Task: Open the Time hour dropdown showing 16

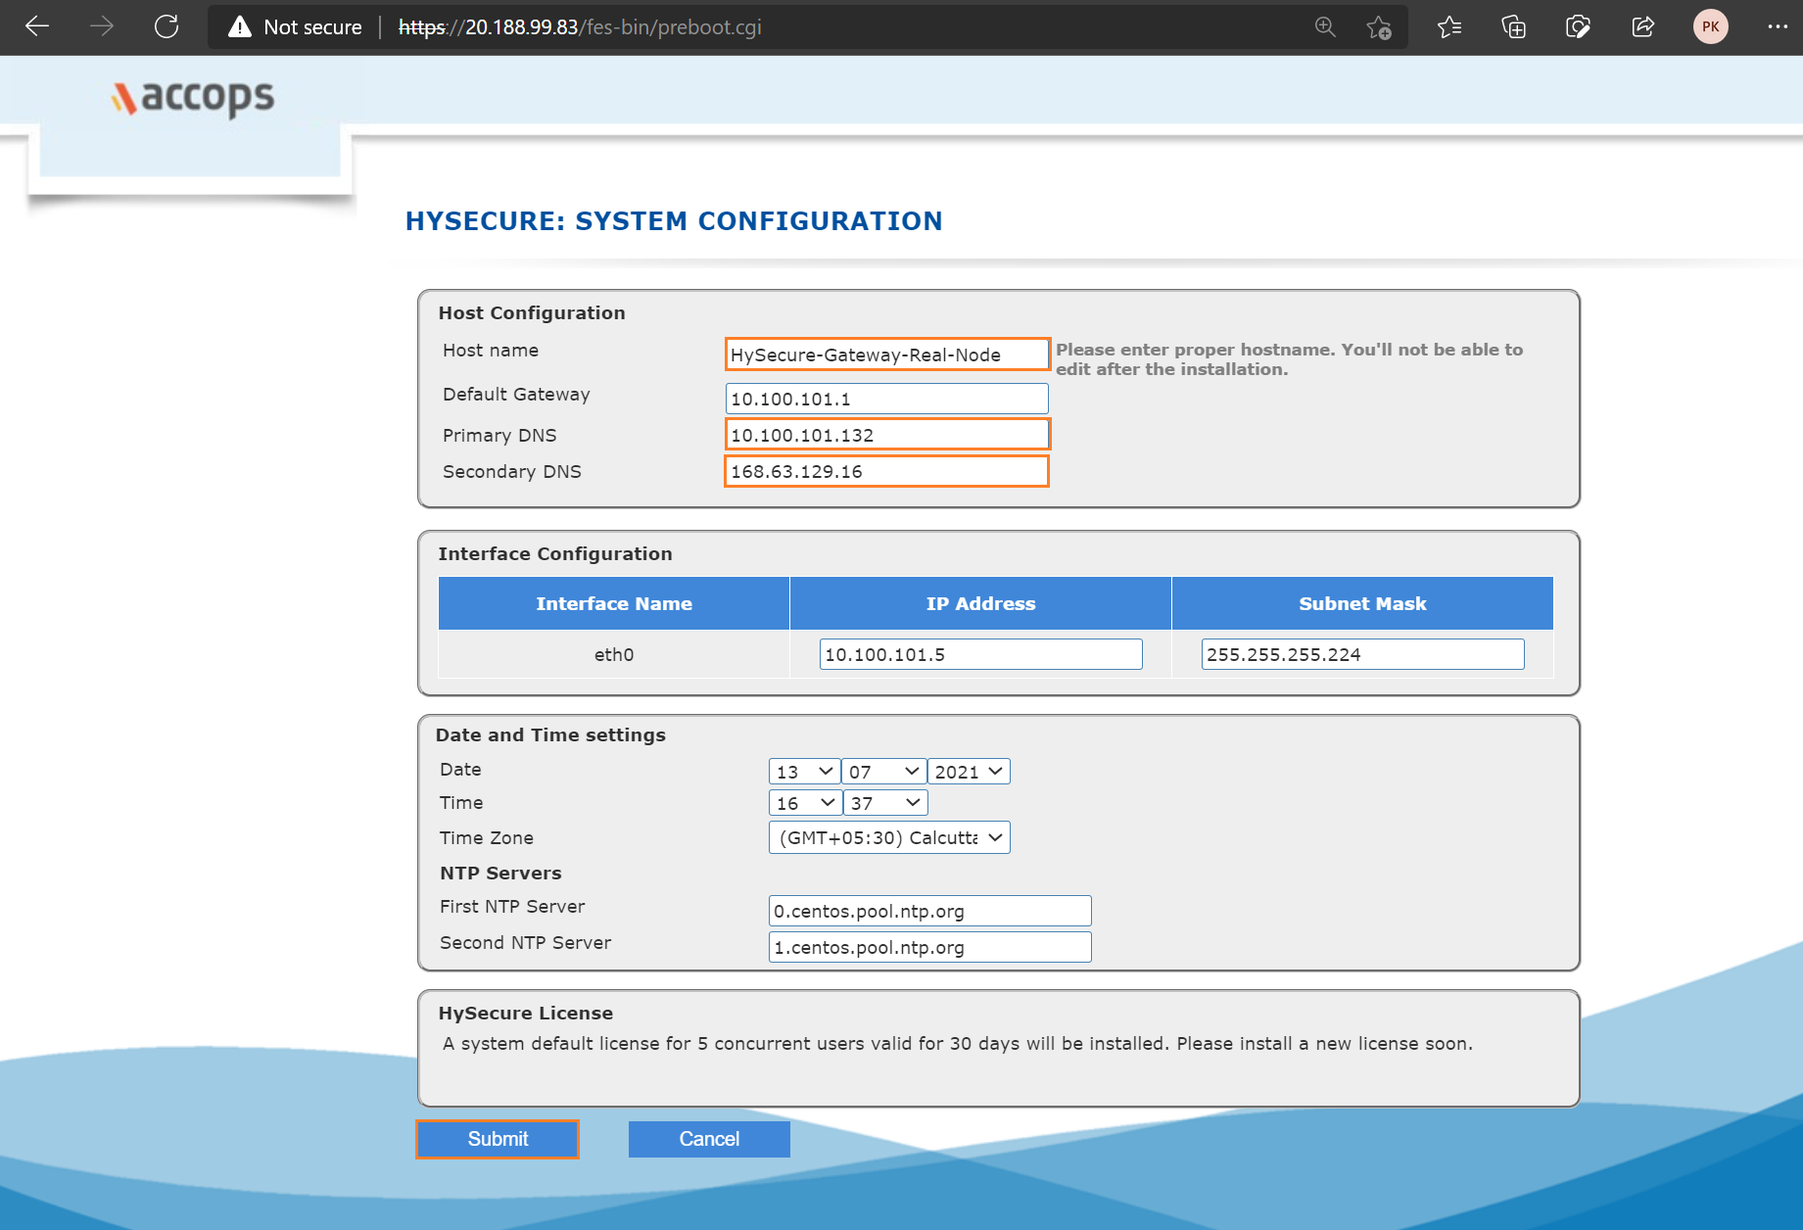Action: pos(805,803)
